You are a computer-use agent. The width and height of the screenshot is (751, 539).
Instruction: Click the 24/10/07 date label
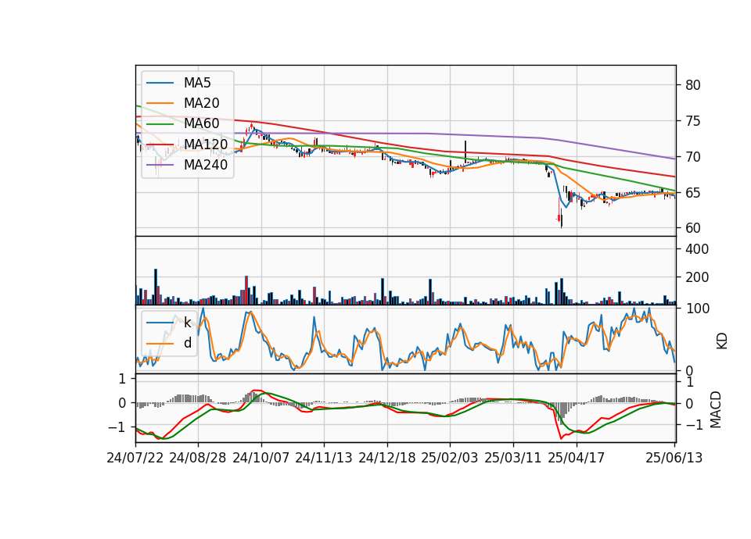(x=261, y=458)
